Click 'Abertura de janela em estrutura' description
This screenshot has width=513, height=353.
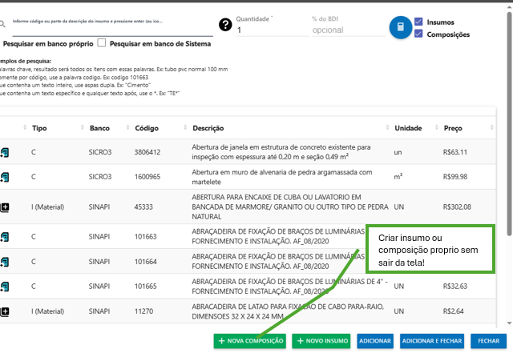(281, 152)
